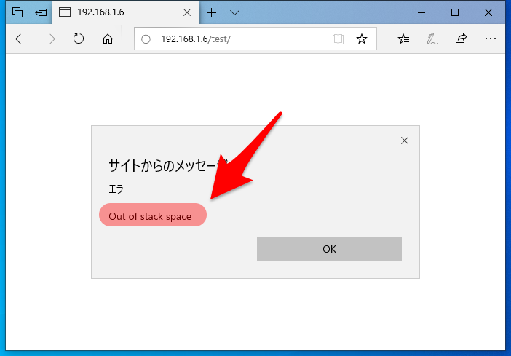Screen dimensions: 511x356
Task: Click the address bar showing 192.168.1.6/test/
Action: (233, 39)
